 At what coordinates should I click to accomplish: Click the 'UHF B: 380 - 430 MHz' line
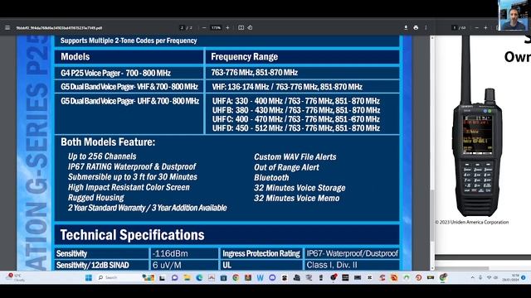296,110
